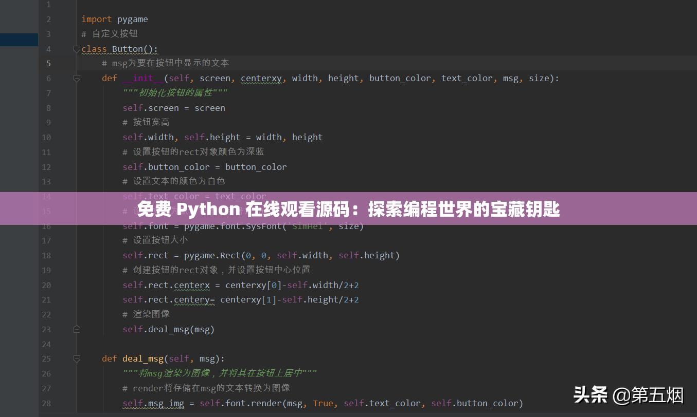Click the underlined centerxy parameter
The width and height of the screenshot is (697, 417).
click(261, 78)
